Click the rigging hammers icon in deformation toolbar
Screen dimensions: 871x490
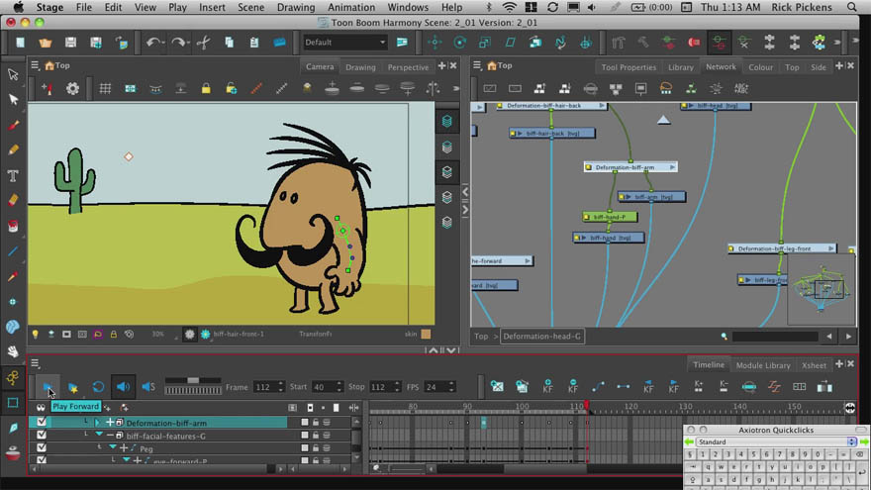pos(619,43)
